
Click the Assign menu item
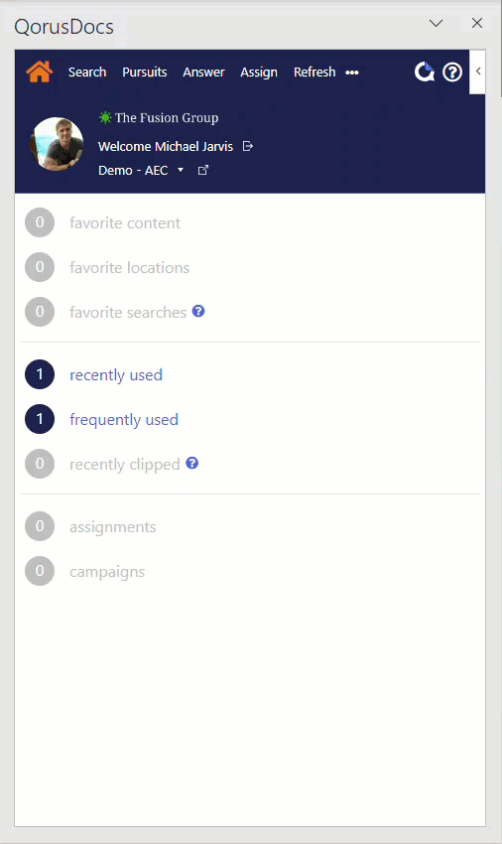(259, 72)
